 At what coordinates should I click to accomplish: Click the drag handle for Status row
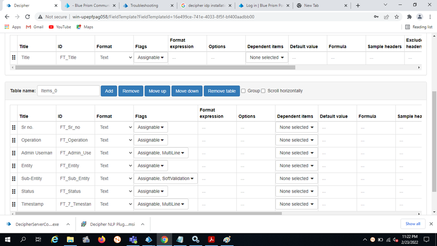(x=14, y=191)
